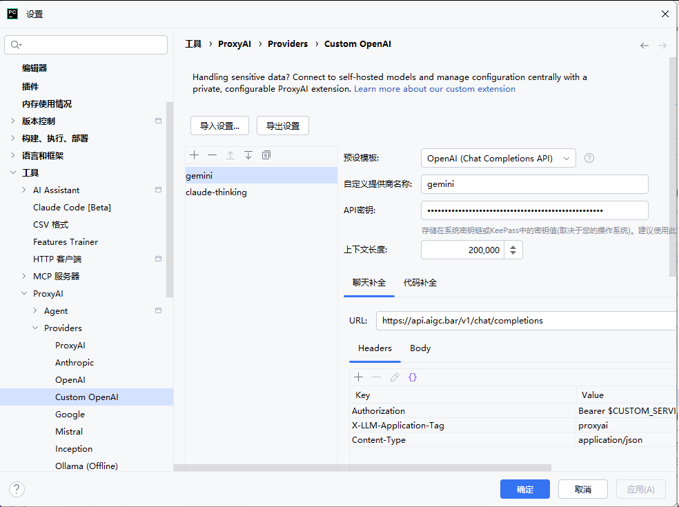
Task: Switch to the Headers tab
Action: 375,348
